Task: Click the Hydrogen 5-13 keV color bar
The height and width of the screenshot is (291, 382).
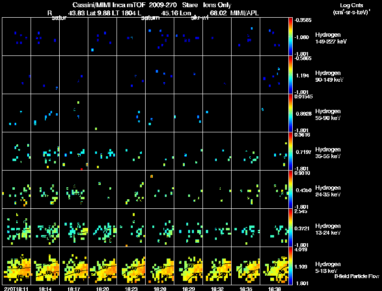Action: click(x=290, y=266)
